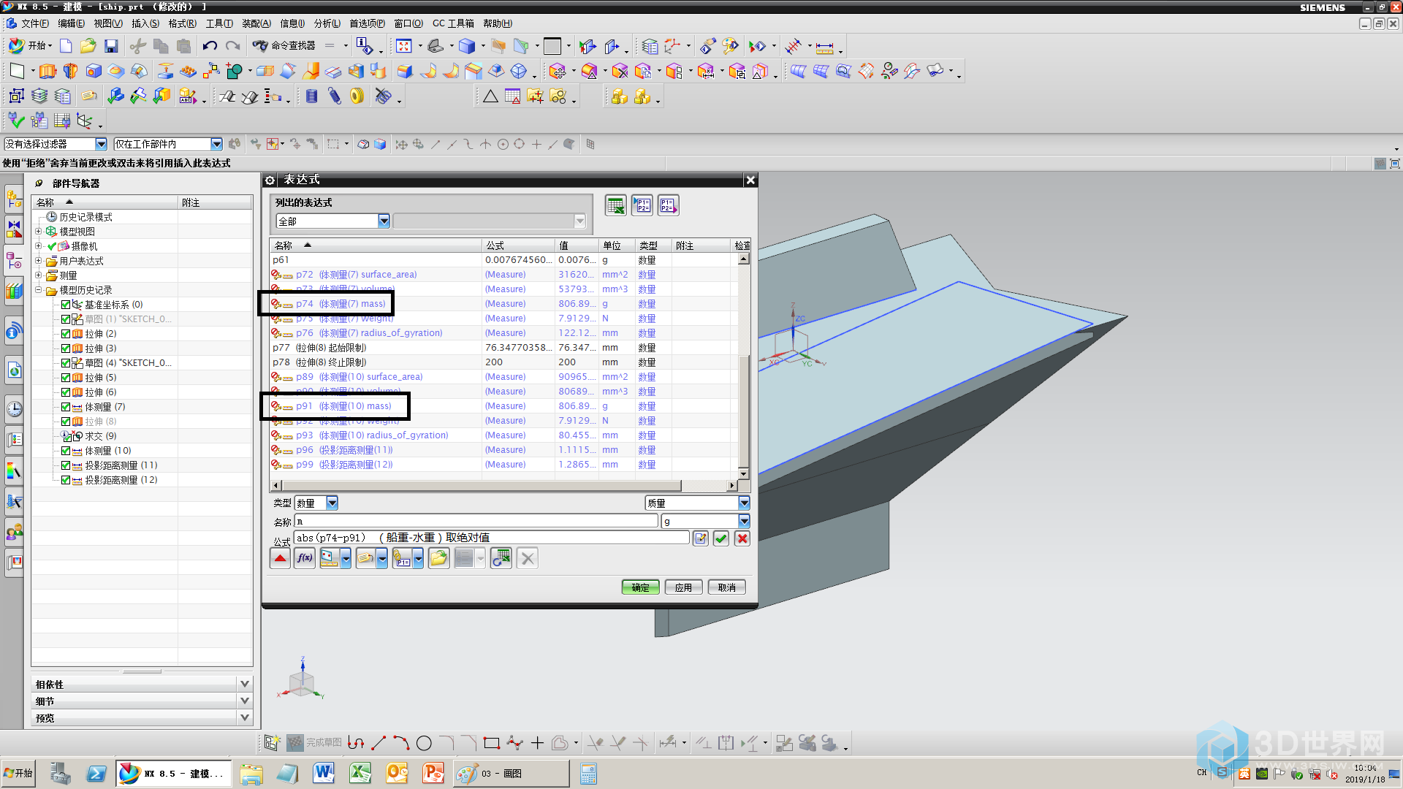The width and height of the screenshot is (1403, 789).
Task: Open the 文件(F) menu
Action: pyautogui.click(x=34, y=23)
